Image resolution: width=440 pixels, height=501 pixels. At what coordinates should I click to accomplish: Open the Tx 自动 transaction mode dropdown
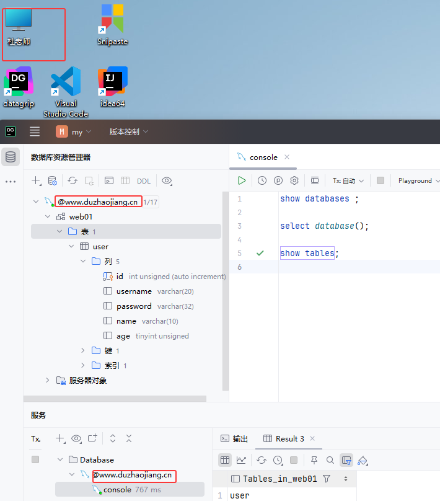click(348, 180)
